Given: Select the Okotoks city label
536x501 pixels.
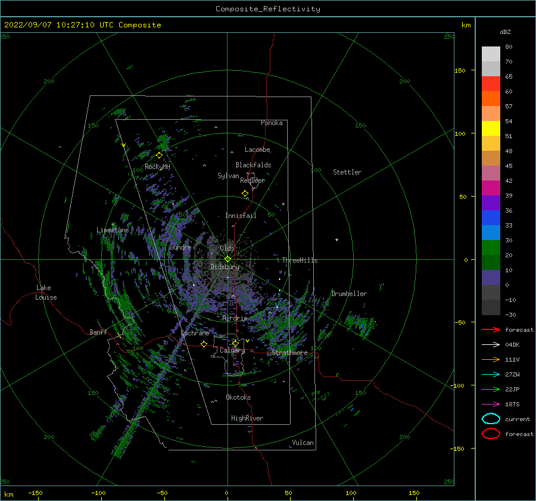Looking at the screenshot, I should click(x=238, y=397).
